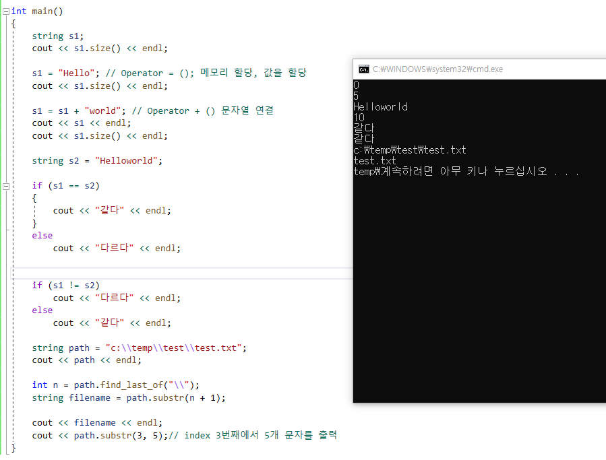Viewport: 606px width, 460px height.
Task: Click the closing brace of main
Action: click(x=12, y=447)
